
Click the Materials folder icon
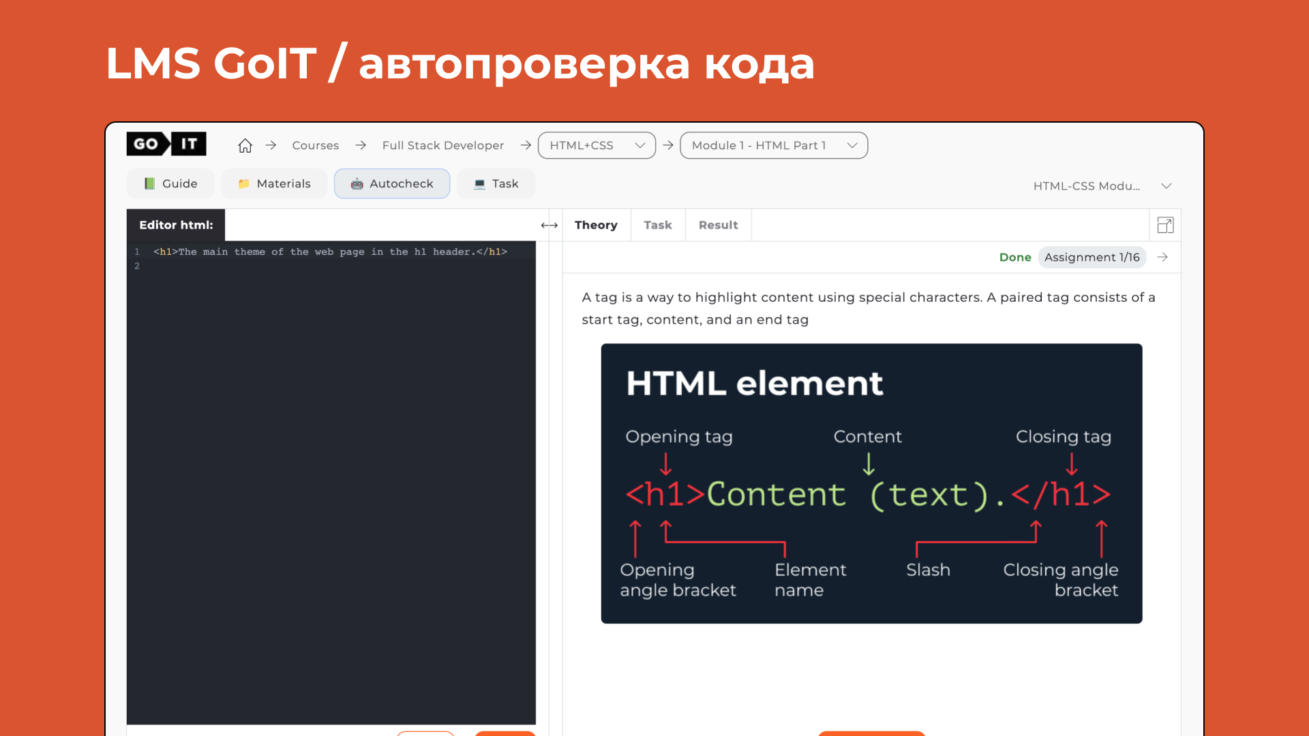point(243,183)
